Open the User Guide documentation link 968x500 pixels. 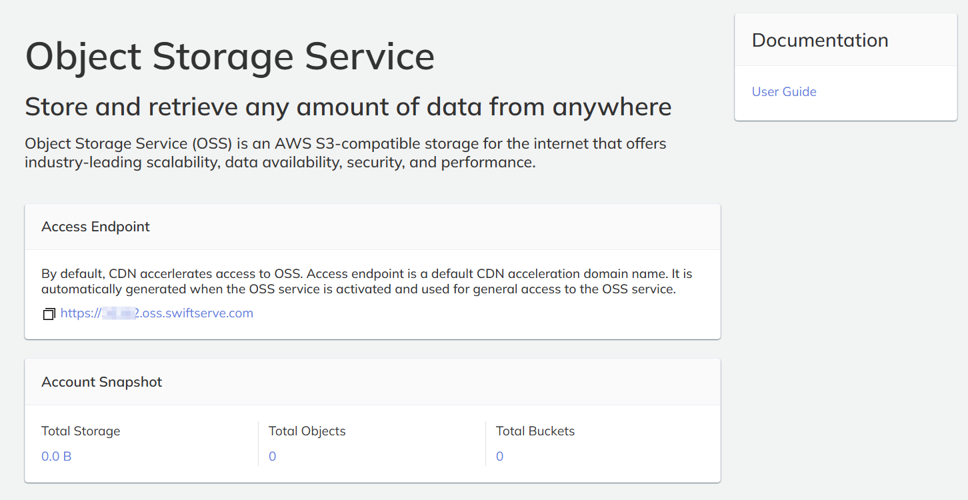(784, 92)
